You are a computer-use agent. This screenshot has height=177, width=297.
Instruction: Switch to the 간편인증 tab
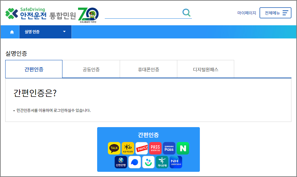point(34,69)
